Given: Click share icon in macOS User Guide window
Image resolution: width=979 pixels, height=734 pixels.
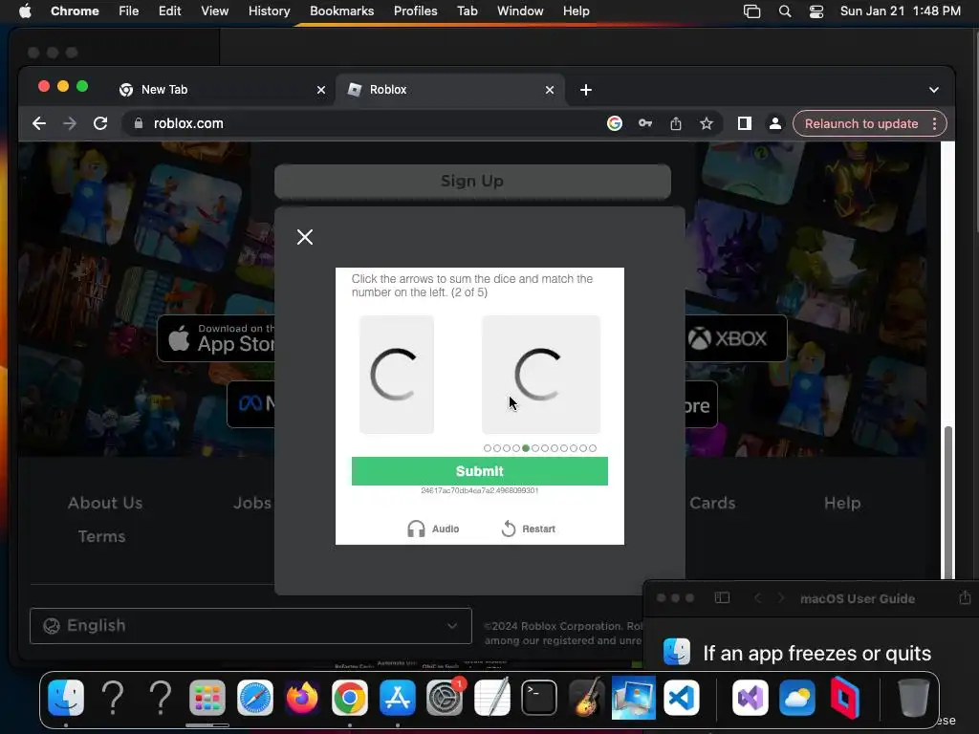Looking at the screenshot, I should (x=965, y=597).
